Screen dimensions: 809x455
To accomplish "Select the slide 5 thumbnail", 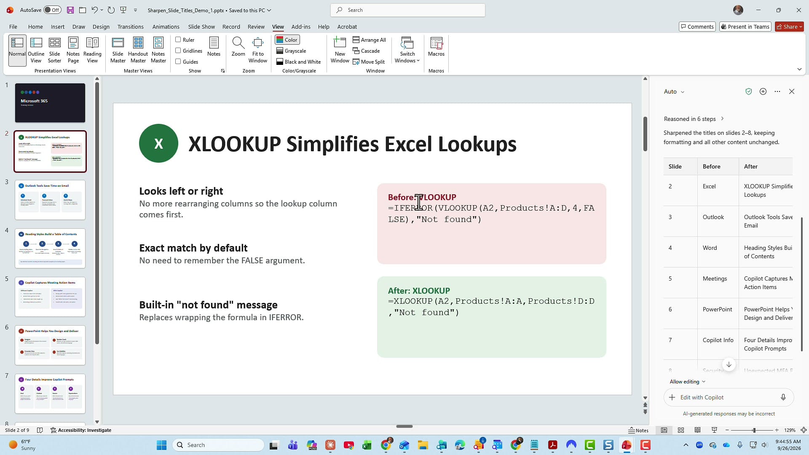I will point(50,297).
